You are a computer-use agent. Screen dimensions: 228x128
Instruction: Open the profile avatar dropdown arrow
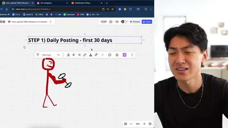(126, 22)
